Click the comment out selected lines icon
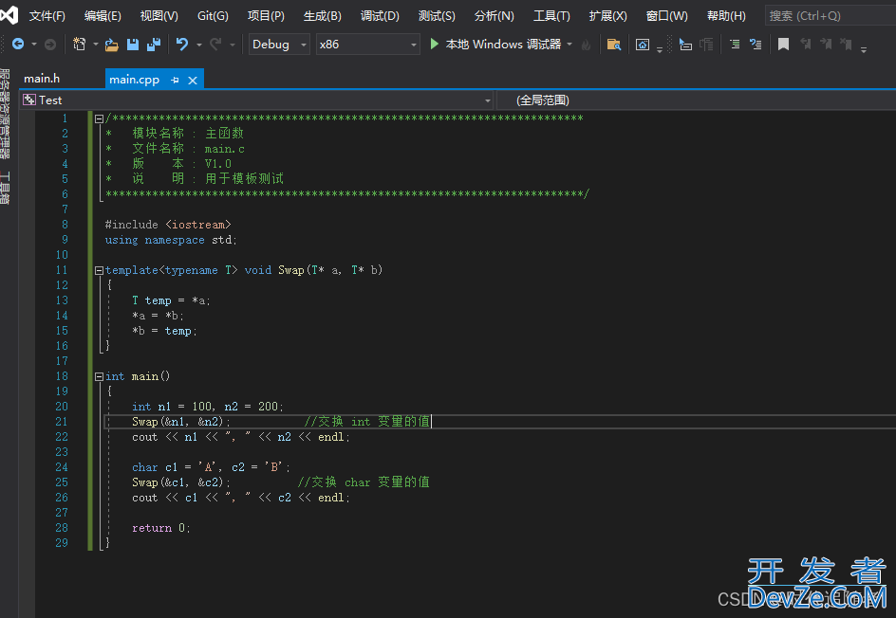The width and height of the screenshot is (896, 618). click(x=735, y=44)
